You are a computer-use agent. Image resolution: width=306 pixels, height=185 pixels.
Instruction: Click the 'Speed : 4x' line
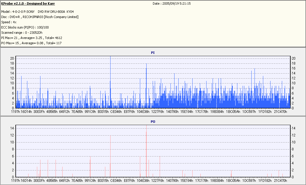click(x=9, y=22)
